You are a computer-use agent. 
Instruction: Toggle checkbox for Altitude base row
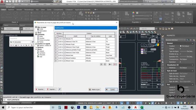click(64, 55)
